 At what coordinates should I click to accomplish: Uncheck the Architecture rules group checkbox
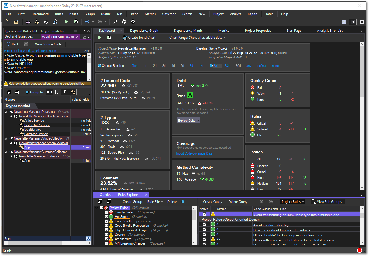pyautogui.click(x=107, y=239)
